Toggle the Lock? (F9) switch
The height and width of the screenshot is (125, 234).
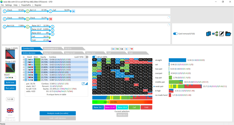[86, 57]
